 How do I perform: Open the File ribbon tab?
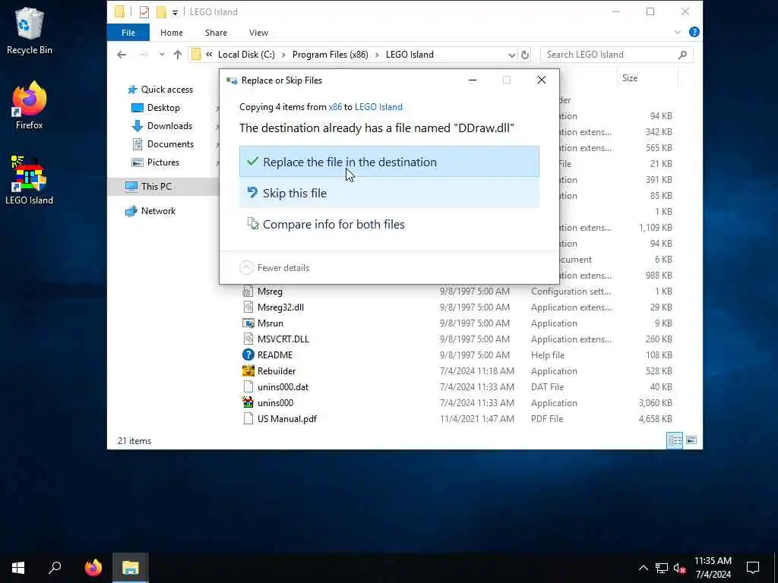[128, 33]
